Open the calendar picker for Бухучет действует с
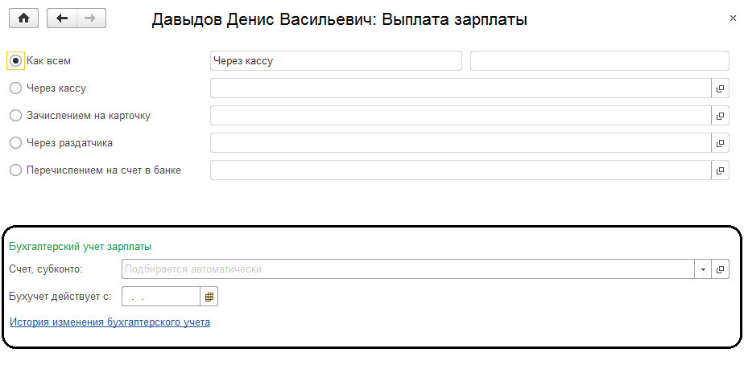This screenshot has width=744, height=365. pos(209,297)
